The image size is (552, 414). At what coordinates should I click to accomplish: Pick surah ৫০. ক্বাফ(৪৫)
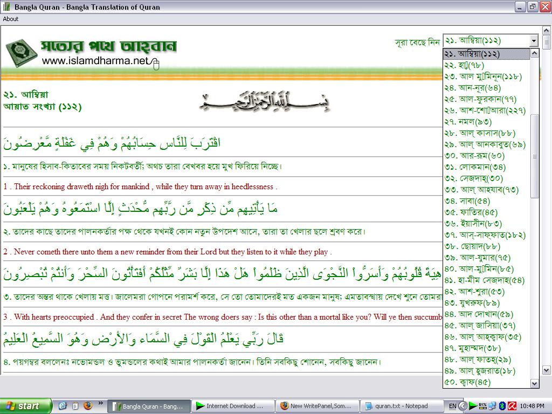pos(486,382)
